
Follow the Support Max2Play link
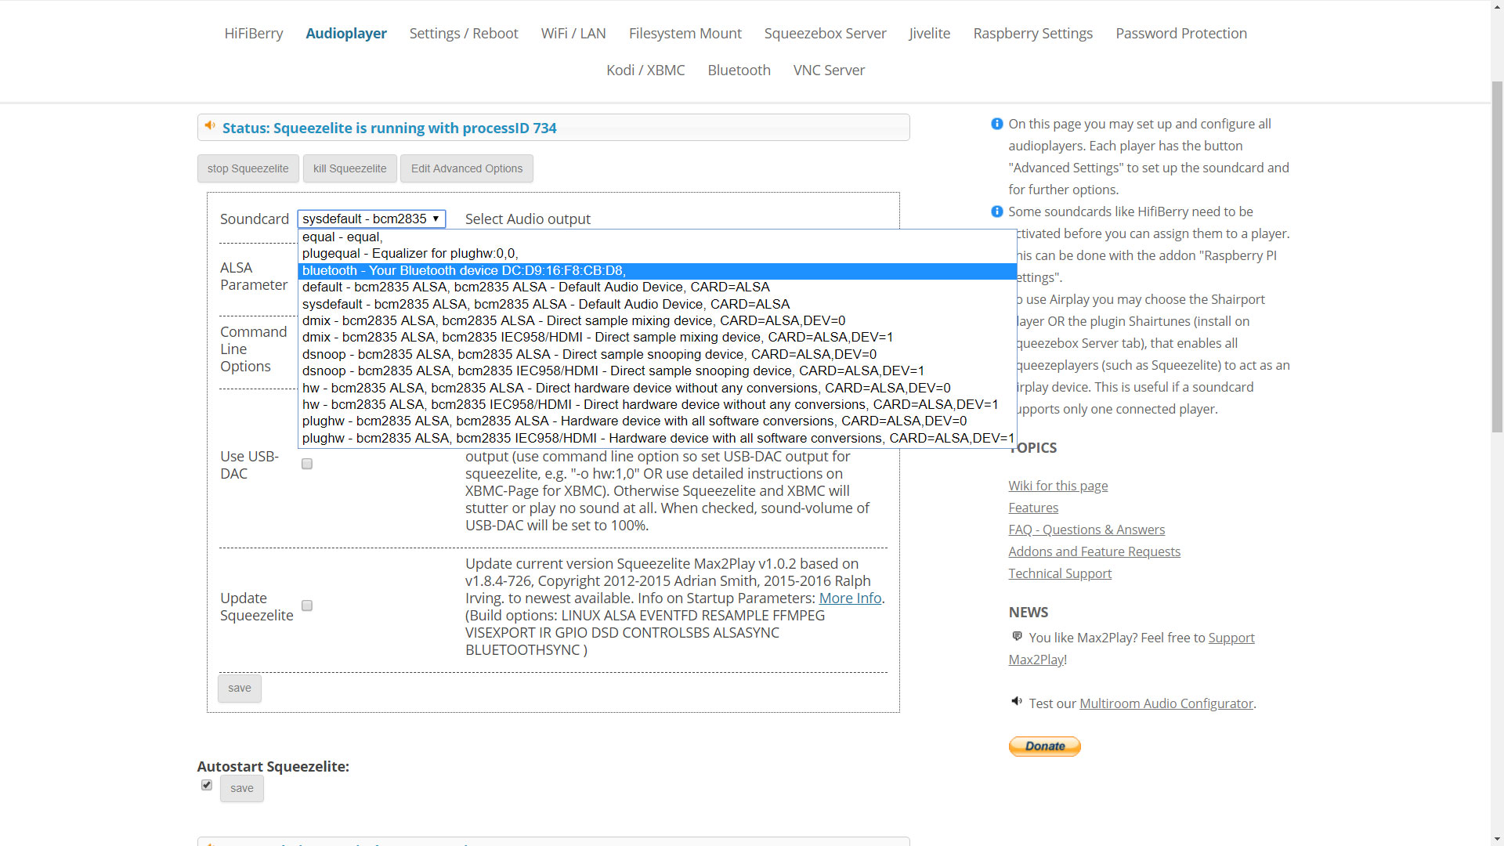coord(1231,638)
